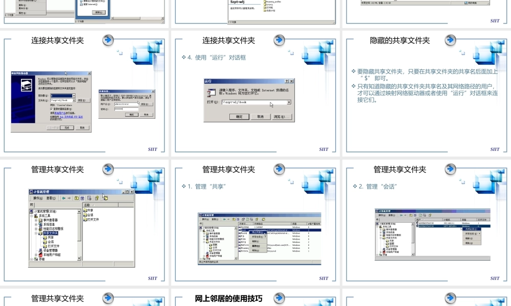Click 浏览 button in the 运行 dialog
The height and width of the screenshot is (306, 511).
pos(282,117)
